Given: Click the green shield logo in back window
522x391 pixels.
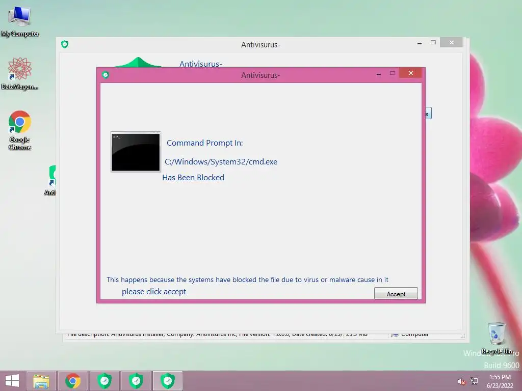Looking at the screenshot, I should click(138, 62).
